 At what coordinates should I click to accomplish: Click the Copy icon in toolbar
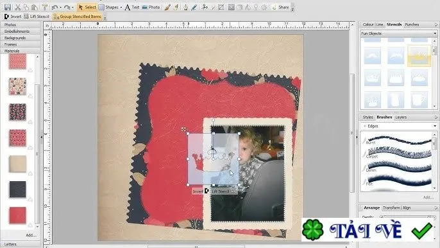(26, 7)
